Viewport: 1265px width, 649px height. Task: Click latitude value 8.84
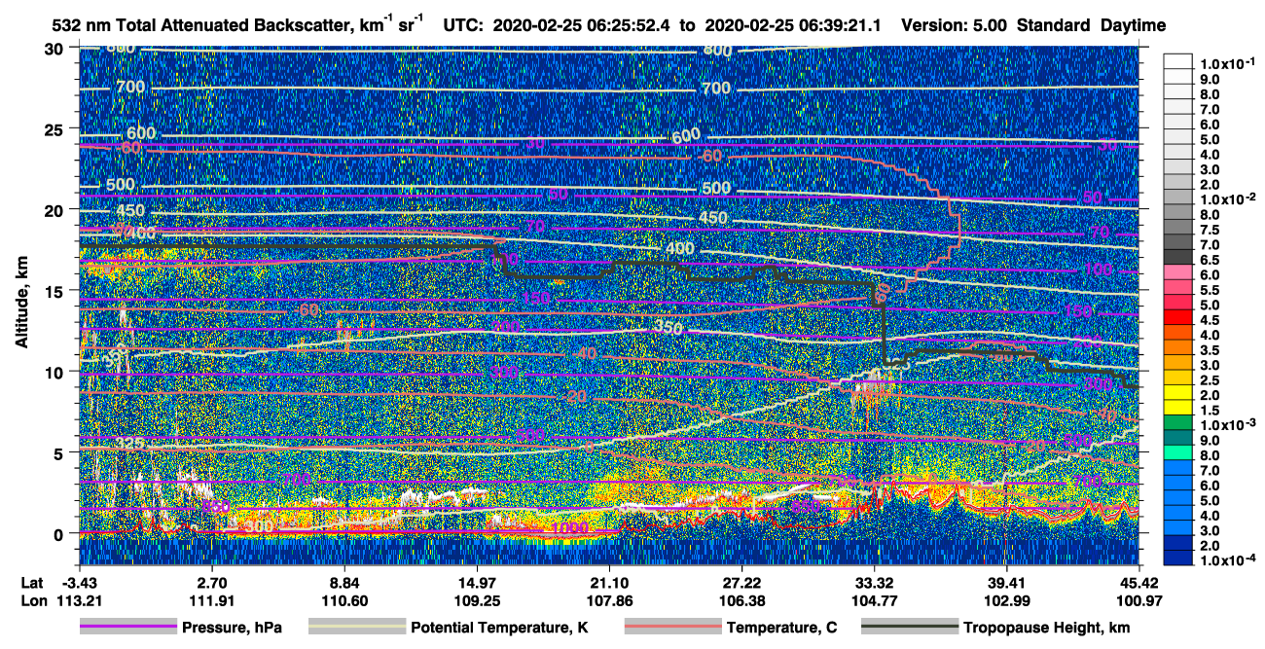click(344, 582)
